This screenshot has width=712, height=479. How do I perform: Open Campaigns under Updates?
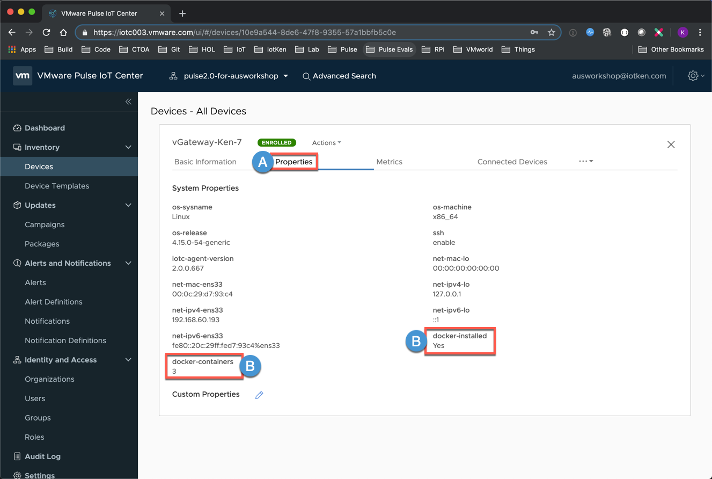coord(45,224)
